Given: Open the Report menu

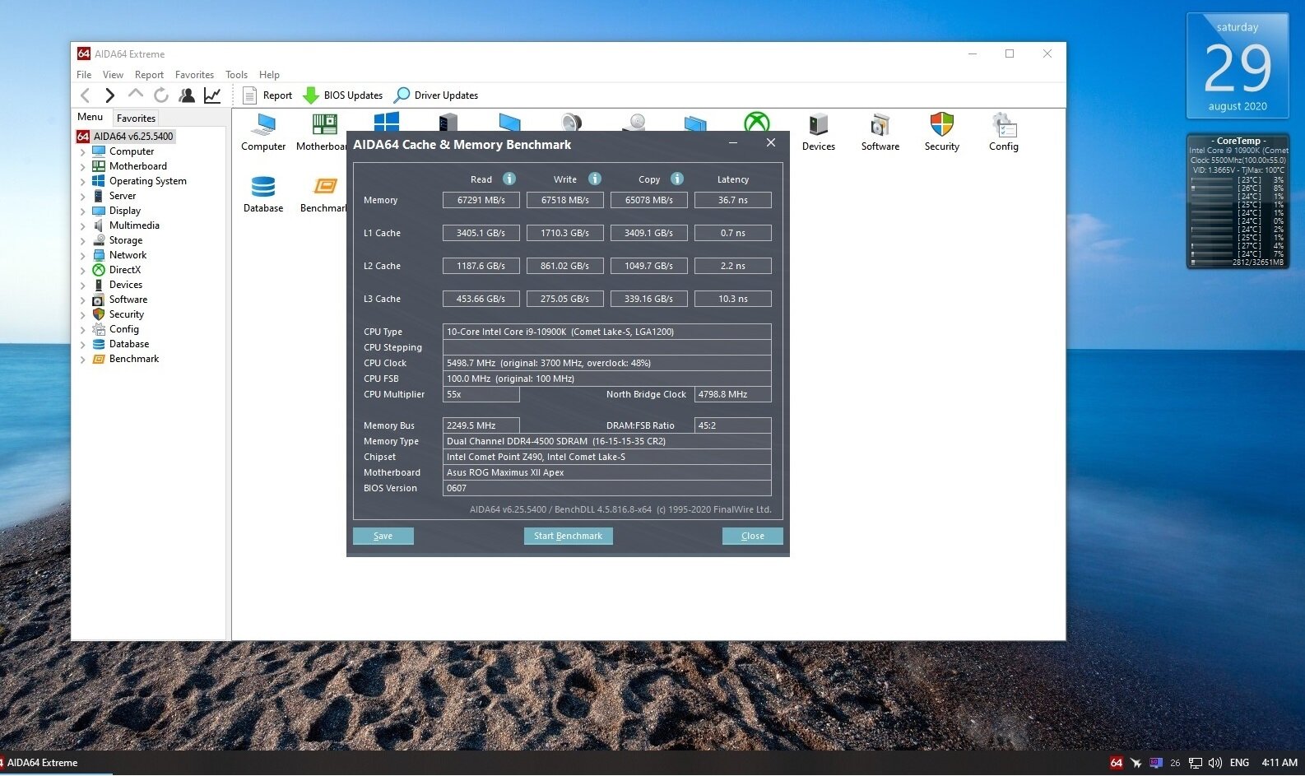Looking at the screenshot, I should pos(149,75).
